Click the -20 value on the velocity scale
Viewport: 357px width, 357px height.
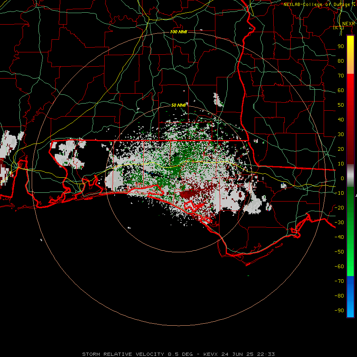tap(339, 207)
